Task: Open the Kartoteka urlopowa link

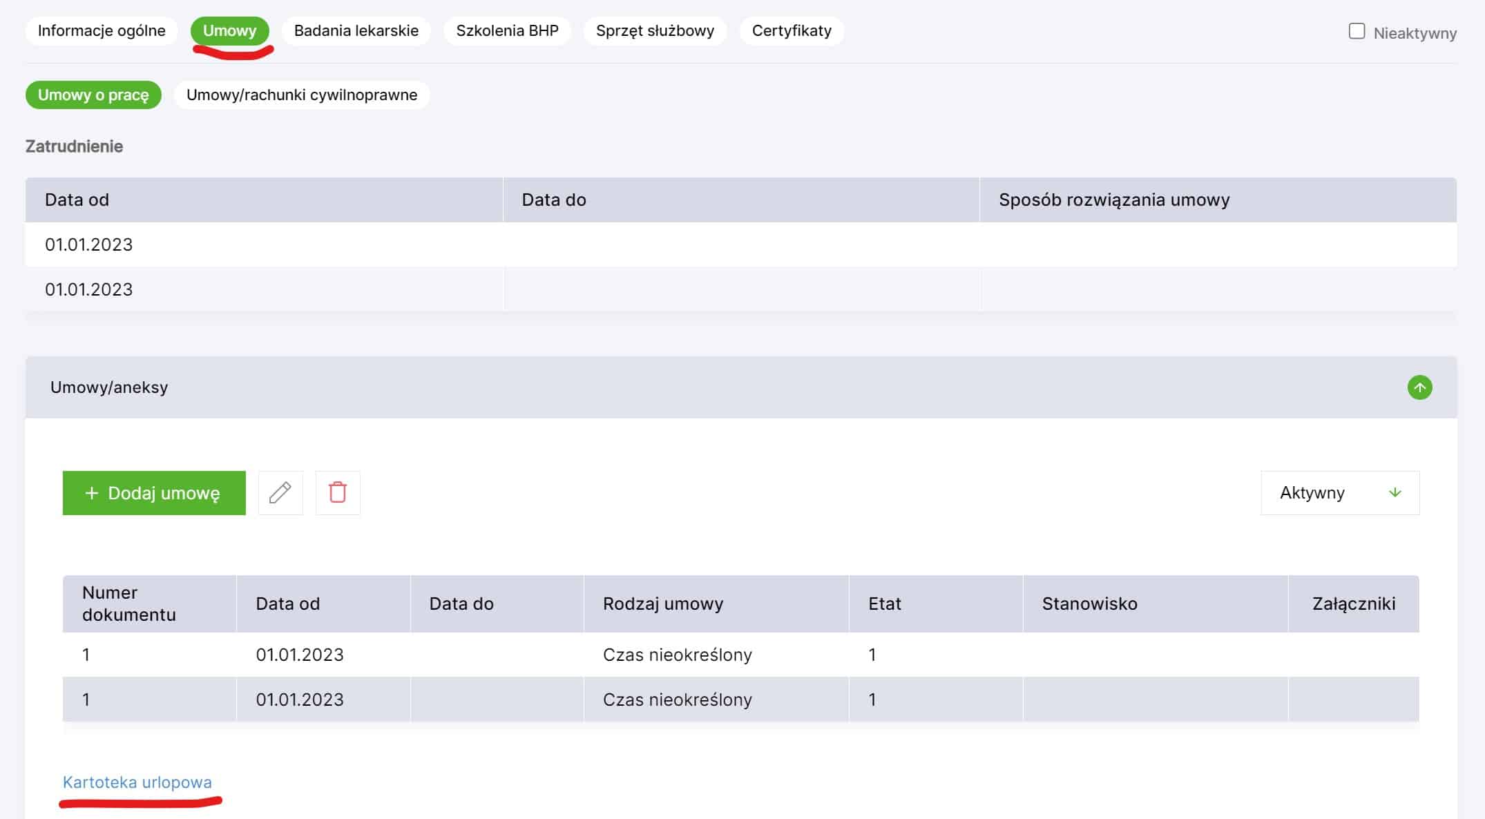Action: click(x=137, y=782)
